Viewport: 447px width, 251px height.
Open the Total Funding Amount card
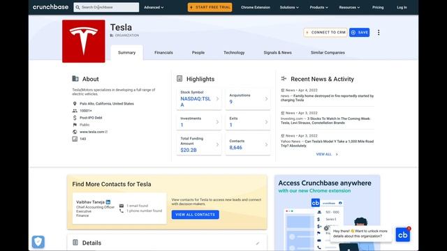coord(199,144)
